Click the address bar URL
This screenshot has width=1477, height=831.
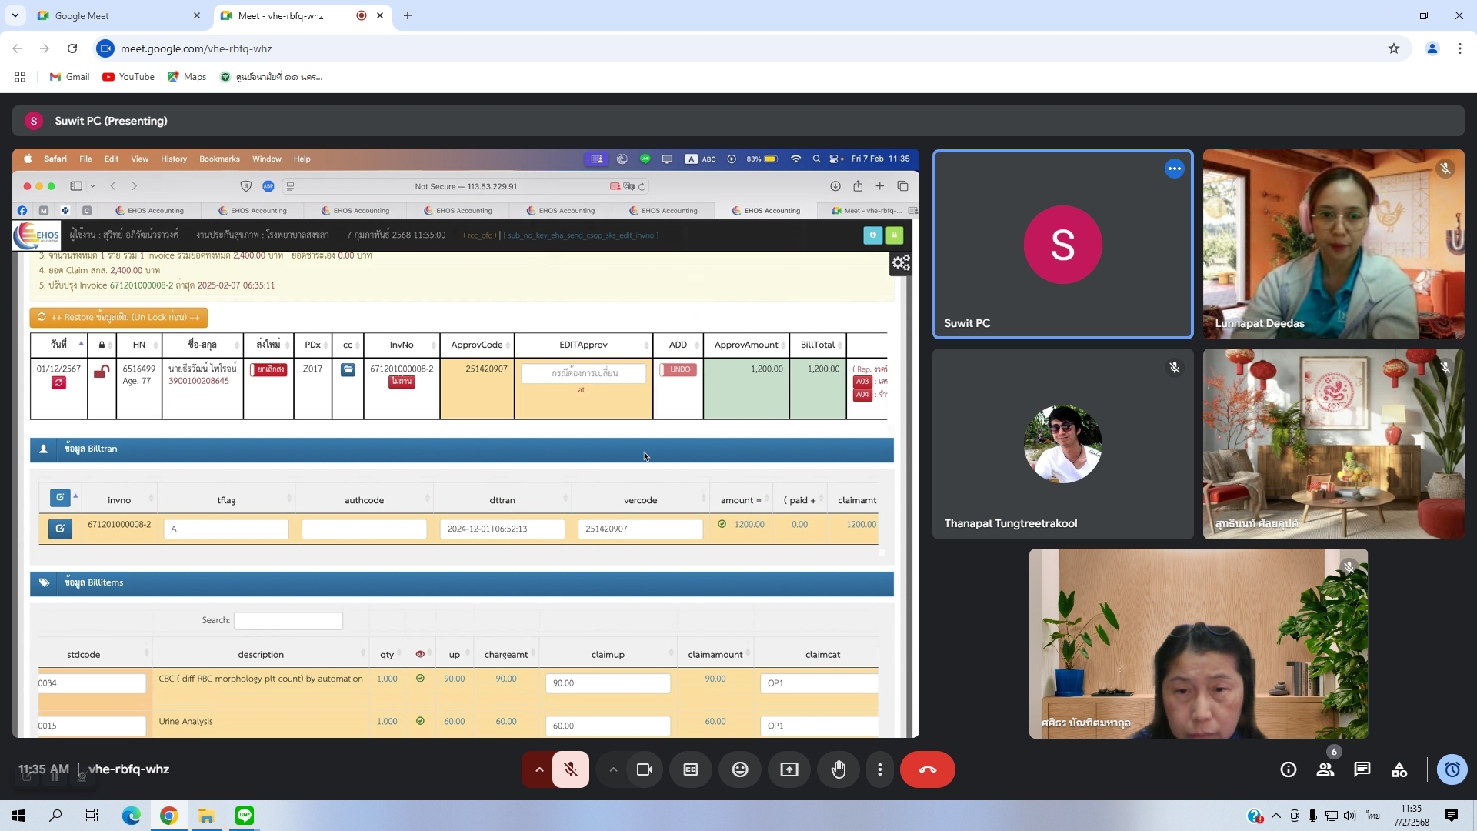point(196,48)
